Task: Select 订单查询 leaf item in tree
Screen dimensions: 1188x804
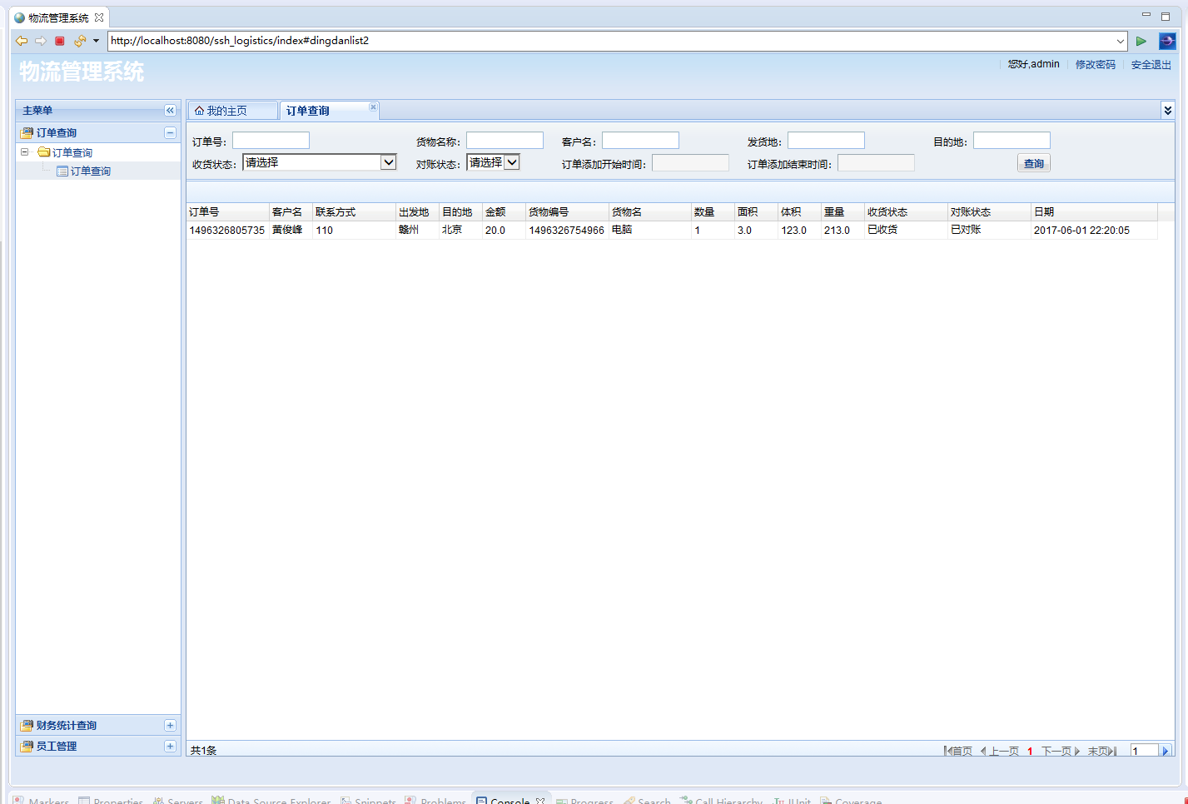Action: (90, 171)
